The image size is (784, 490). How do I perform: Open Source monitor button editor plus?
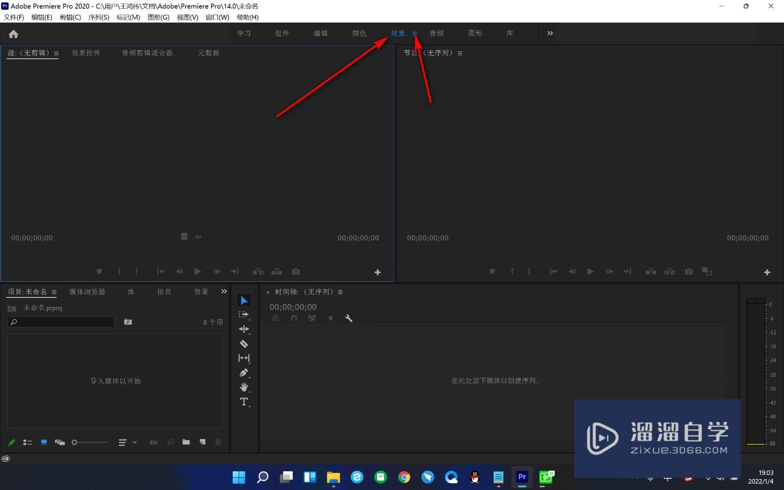[378, 272]
